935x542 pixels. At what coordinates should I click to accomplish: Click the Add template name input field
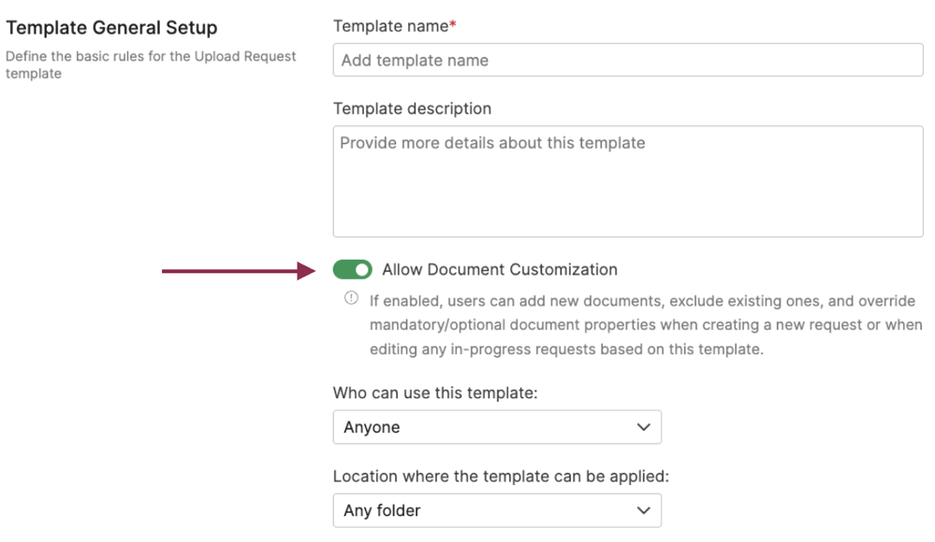pos(628,59)
